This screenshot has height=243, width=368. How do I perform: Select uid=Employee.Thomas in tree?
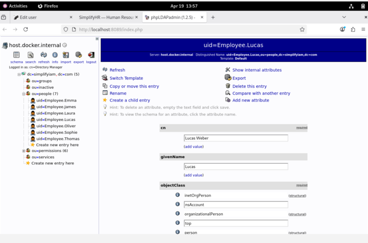coord(58,139)
